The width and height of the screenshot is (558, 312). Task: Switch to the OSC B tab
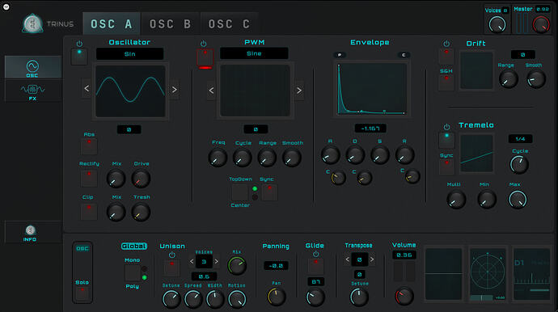click(x=171, y=23)
